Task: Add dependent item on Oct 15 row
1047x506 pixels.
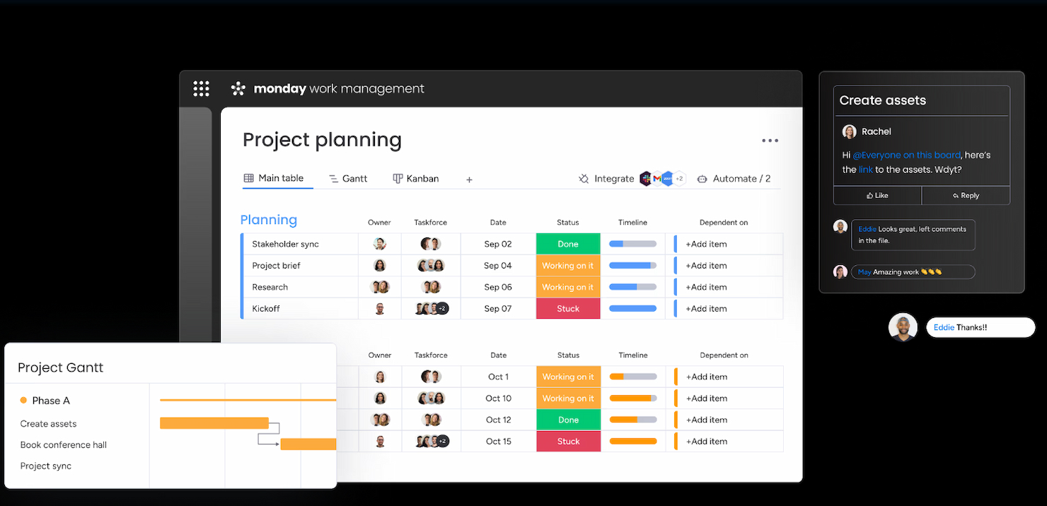Action: pos(706,441)
